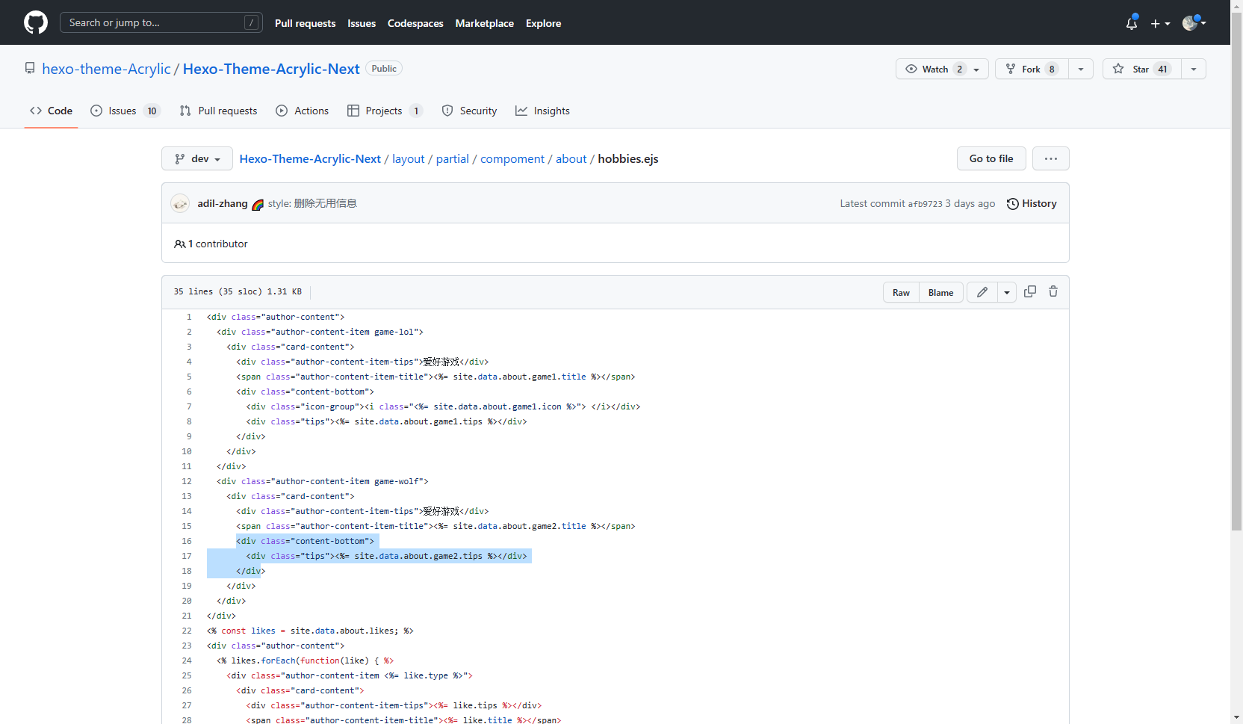This screenshot has width=1243, height=724.
Task: Edit this file with pencil icon
Action: (x=982, y=292)
